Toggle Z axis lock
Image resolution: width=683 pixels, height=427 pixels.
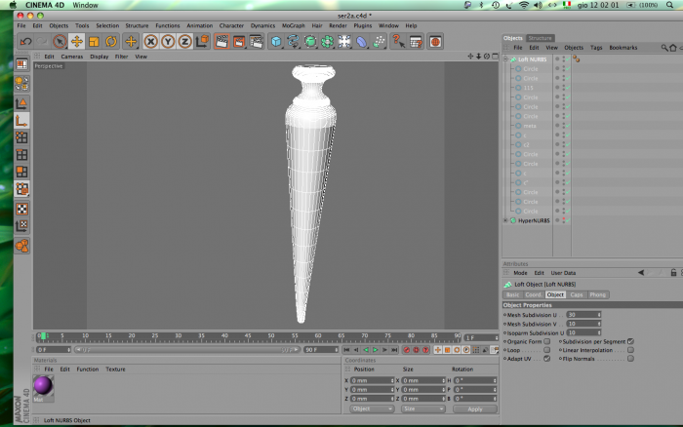185,42
